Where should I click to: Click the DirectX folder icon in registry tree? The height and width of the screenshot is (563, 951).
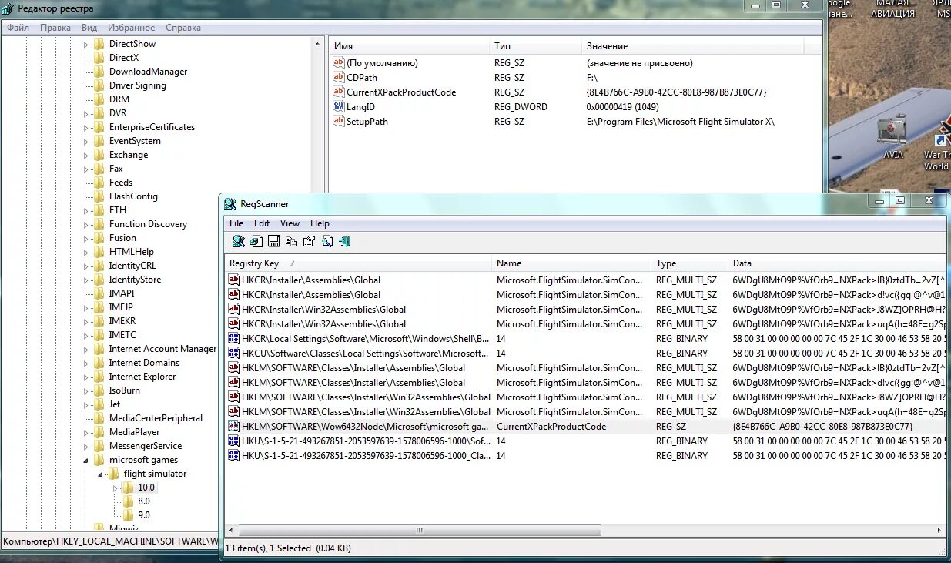(99, 58)
